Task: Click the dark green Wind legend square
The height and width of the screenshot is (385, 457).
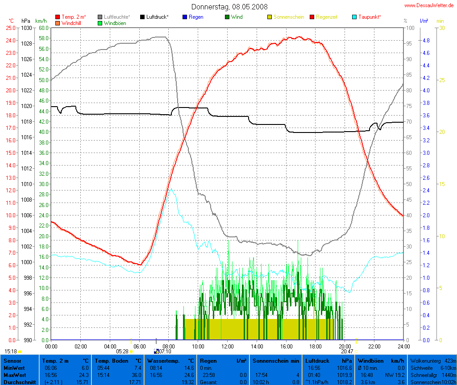Action: [228, 17]
